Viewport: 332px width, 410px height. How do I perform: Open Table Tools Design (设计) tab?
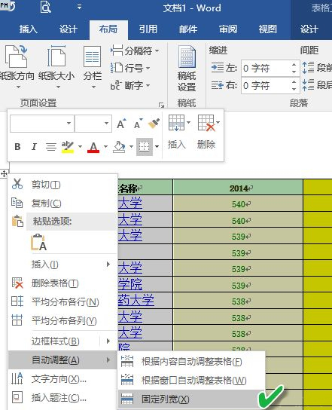tap(309, 29)
